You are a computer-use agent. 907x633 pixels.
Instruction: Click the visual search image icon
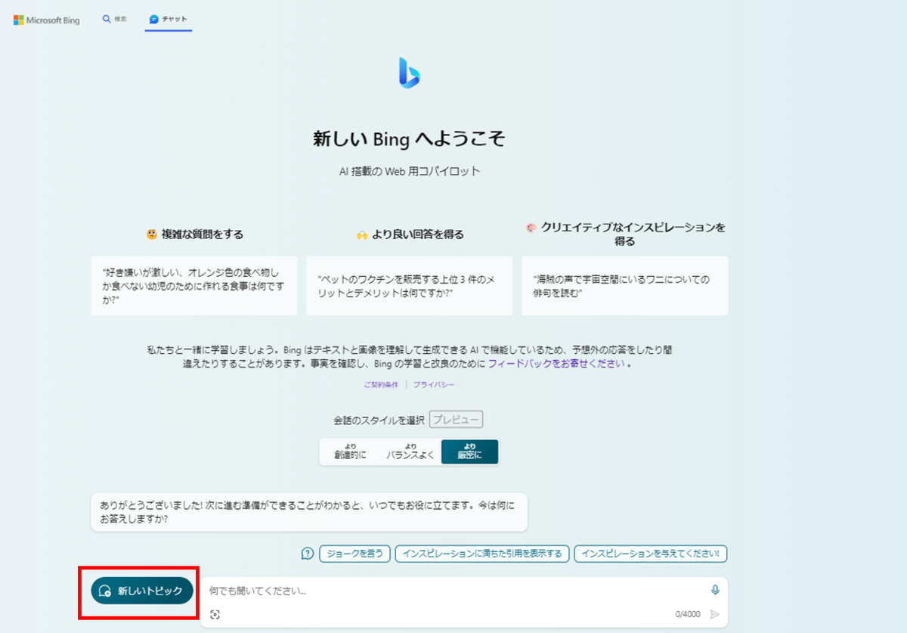[x=215, y=615]
